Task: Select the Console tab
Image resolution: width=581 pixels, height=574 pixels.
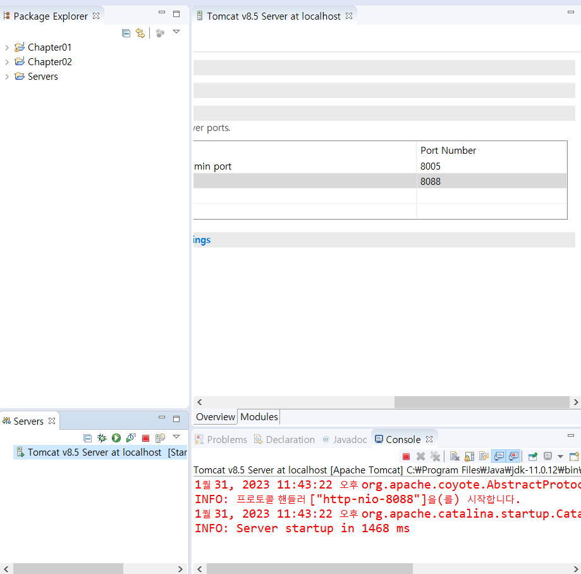Action: (398, 439)
